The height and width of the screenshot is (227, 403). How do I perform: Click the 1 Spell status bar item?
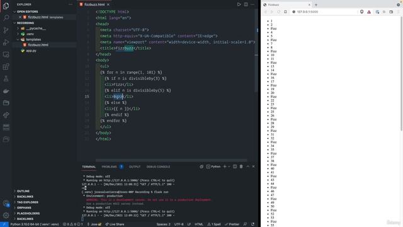(x=214, y=224)
